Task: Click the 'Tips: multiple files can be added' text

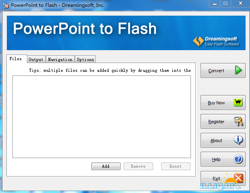Action: [110, 70]
